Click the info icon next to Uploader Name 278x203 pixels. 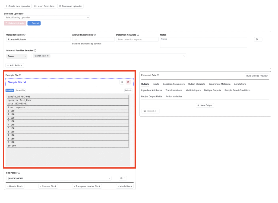coord(24,35)
